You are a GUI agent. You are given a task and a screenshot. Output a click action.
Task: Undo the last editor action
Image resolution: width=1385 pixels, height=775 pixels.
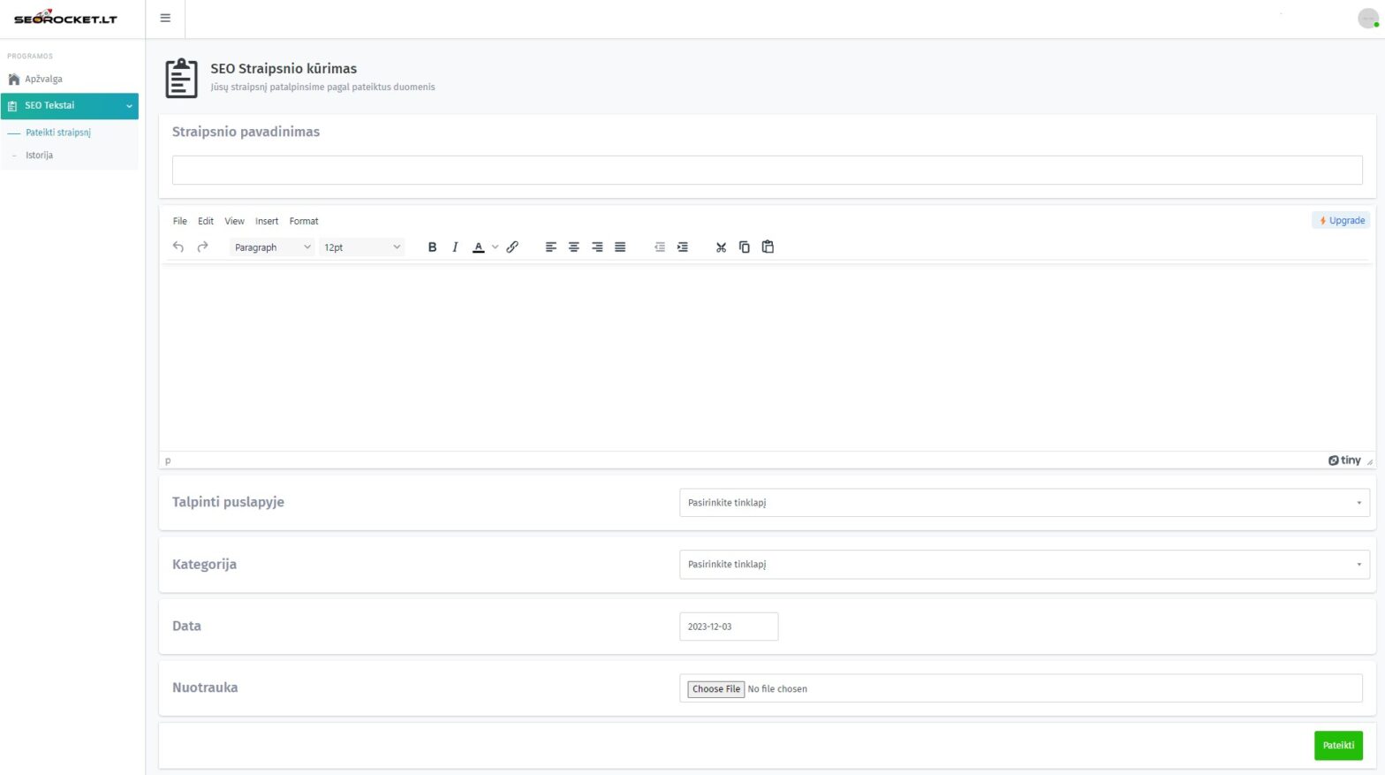point(178,247)
